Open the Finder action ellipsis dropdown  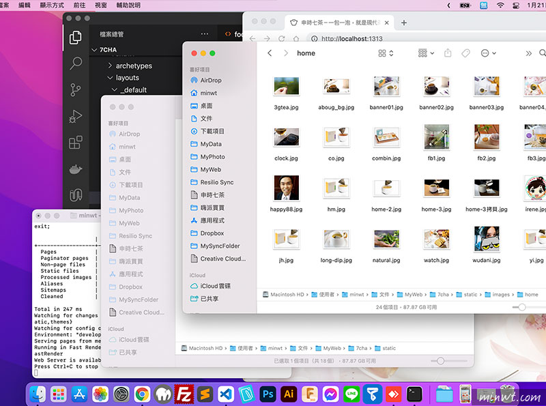(488, 53)
